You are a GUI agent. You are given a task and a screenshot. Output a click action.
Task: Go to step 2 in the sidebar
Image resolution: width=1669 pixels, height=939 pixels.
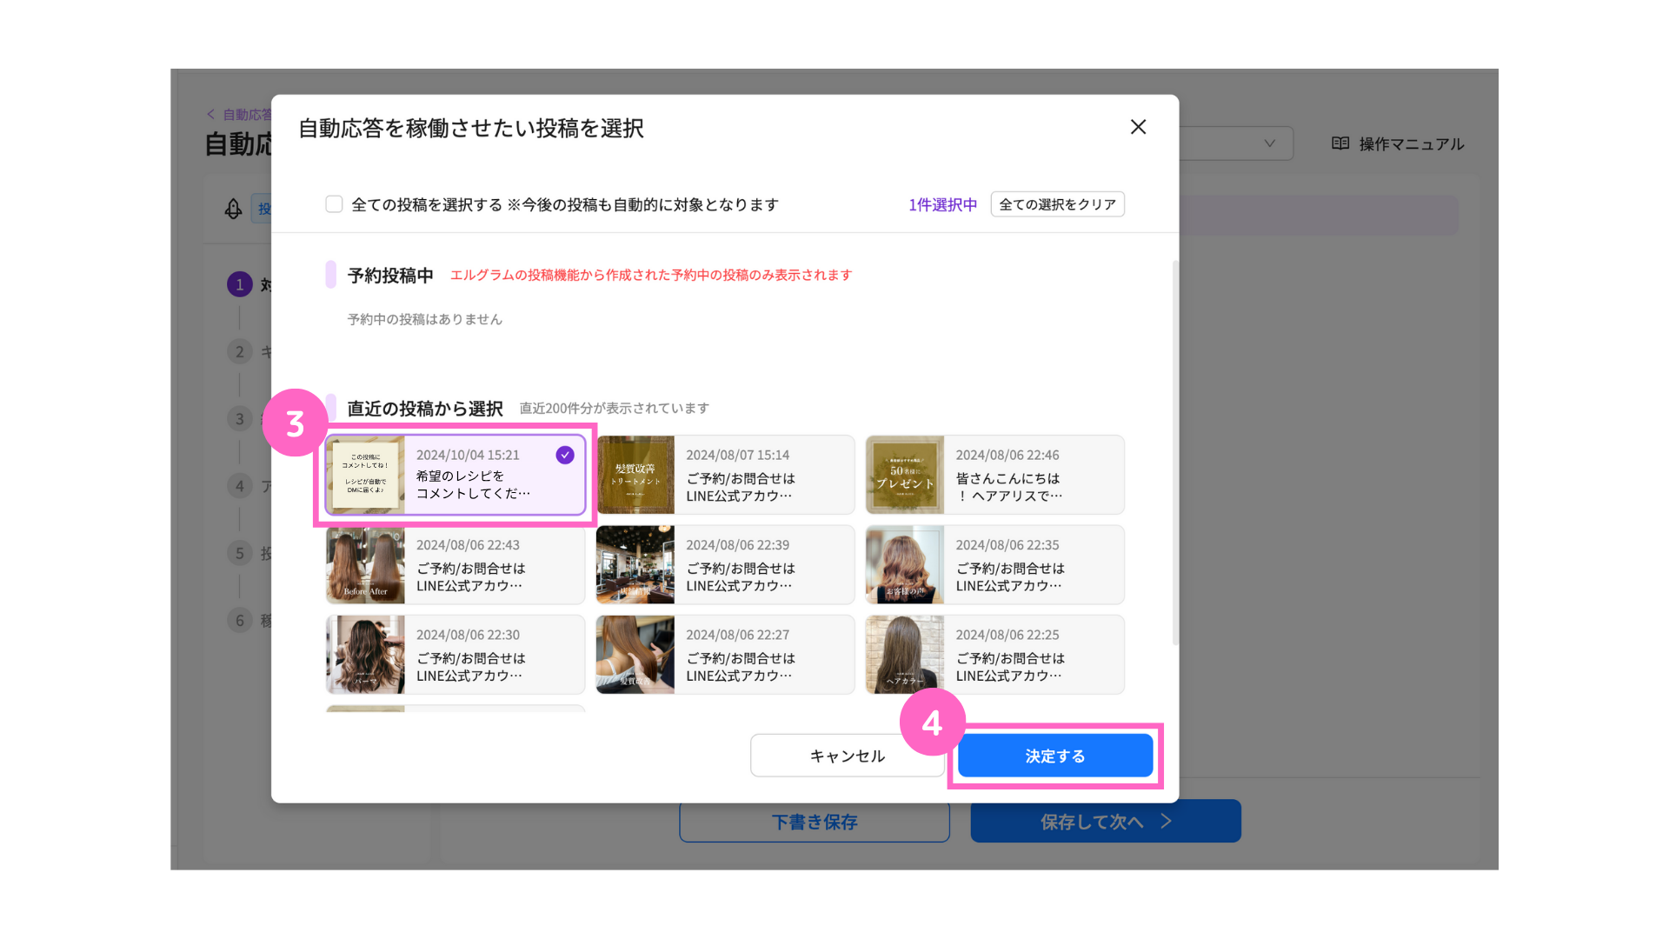(240, 351)
